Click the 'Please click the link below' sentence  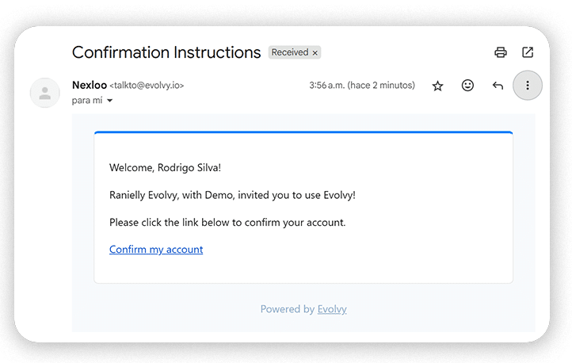coord(227,223)
